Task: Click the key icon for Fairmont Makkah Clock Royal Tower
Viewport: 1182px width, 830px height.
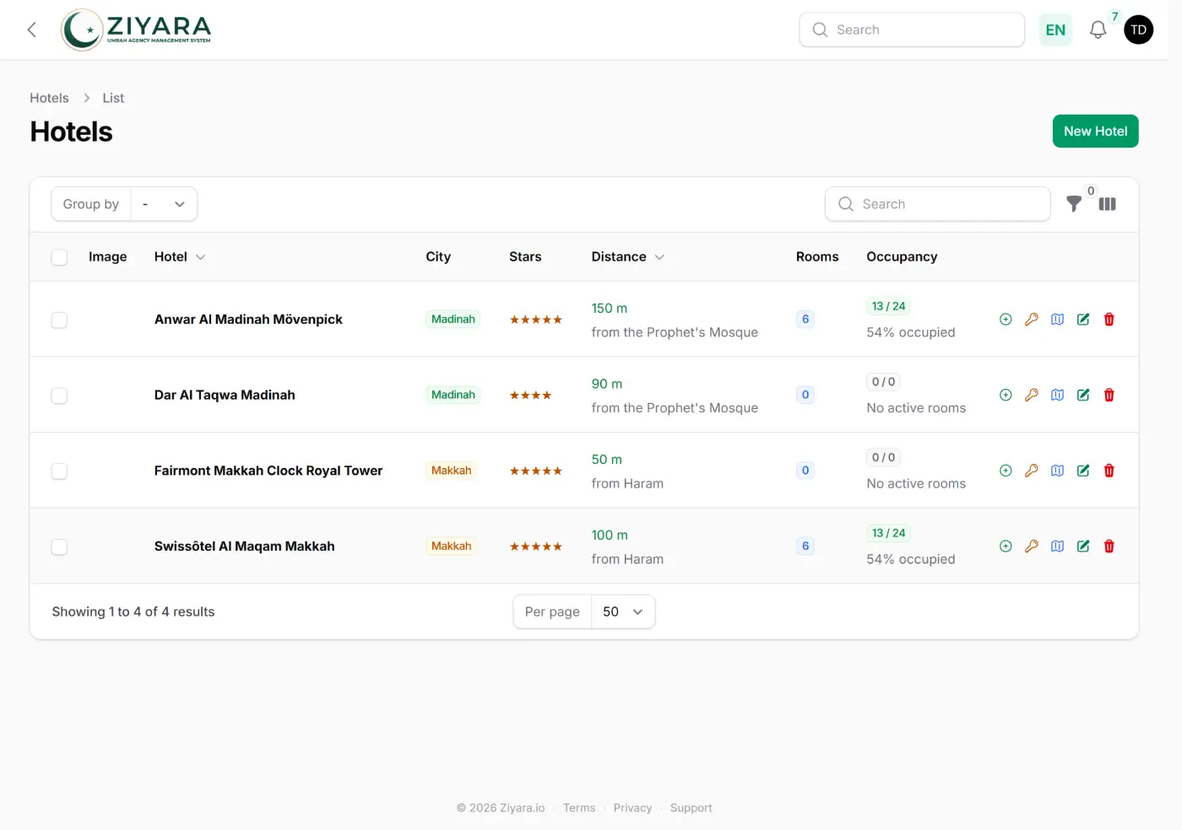Action: point(1032,471)
